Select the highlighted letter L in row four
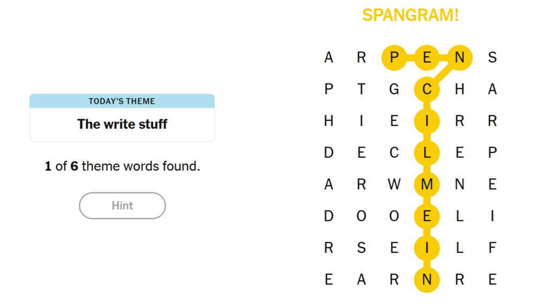548x308 pixels. coord(427,152)
